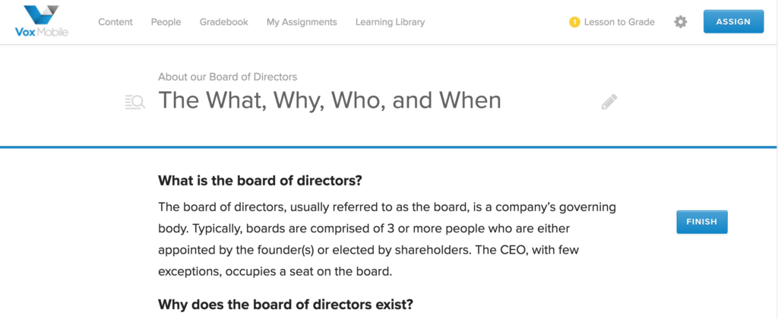Open the Gradebook page

[224, 22]
